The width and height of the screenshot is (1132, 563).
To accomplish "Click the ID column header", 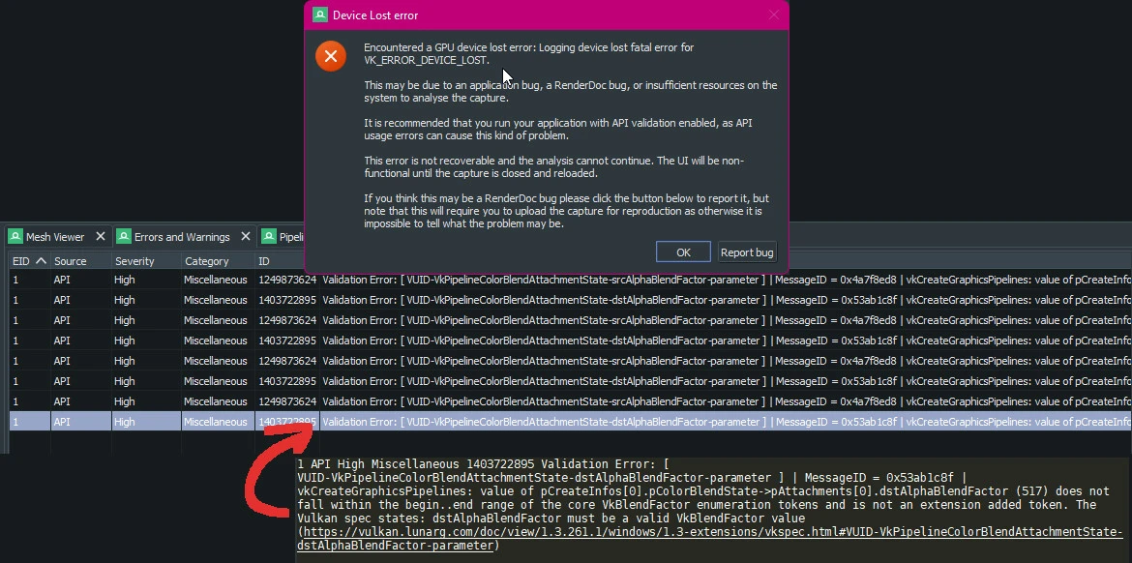I will [287, 261].
